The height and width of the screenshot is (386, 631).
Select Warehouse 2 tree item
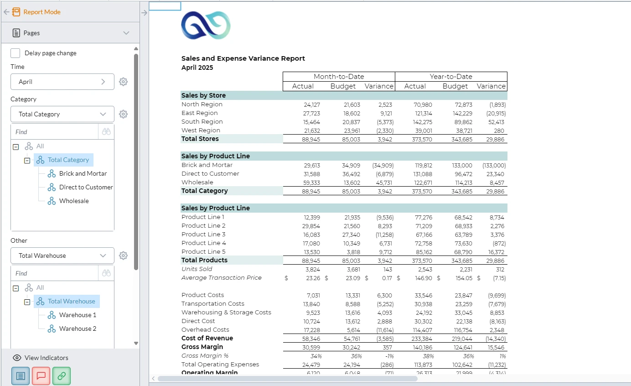click(78, 329)
